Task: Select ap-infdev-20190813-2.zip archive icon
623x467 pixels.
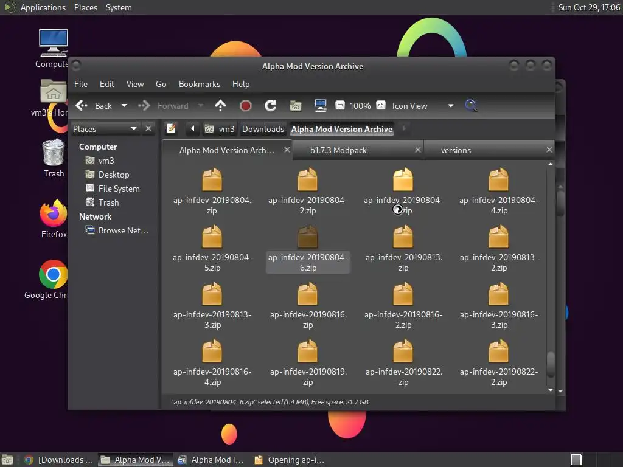Action: pos(499,237)
